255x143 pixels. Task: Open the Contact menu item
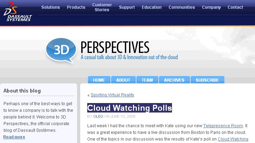point(235,7)
